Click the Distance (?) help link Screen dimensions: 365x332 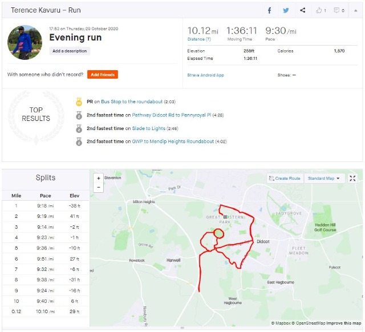pos(198,39)
